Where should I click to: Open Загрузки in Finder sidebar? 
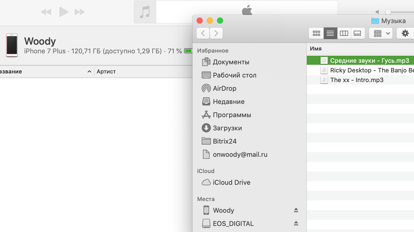[222, 128]
